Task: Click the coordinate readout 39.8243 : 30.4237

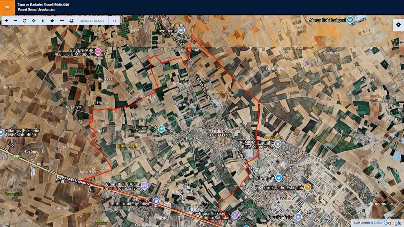Action: [x=92, y=21]
